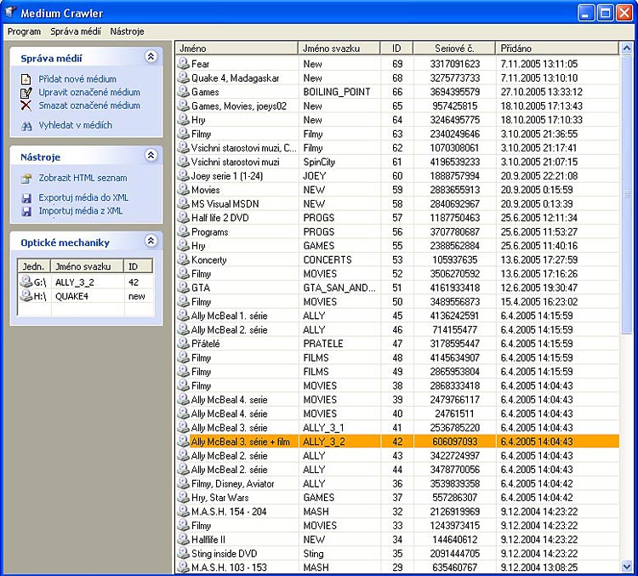
Task: Select the Half life 2 DVD row
Action: (x=221, y=218)
